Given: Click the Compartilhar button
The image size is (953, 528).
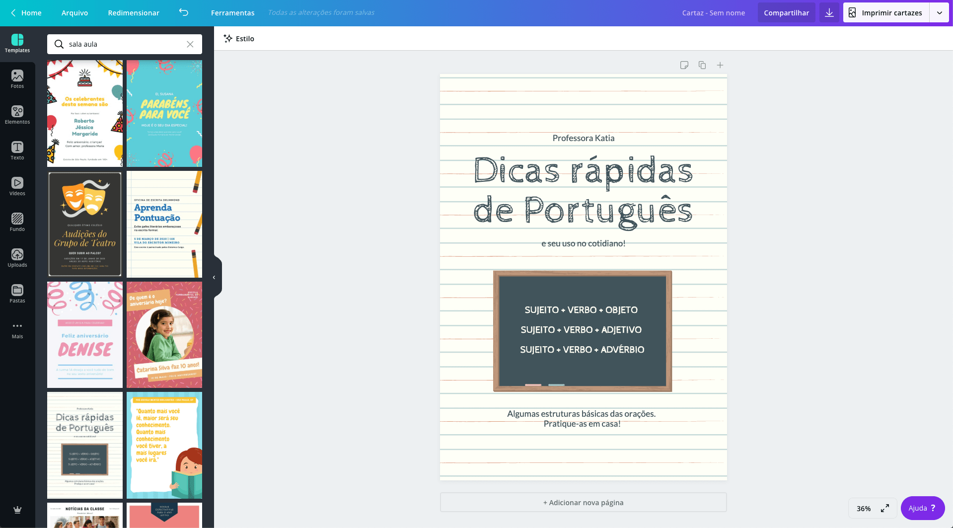Looking at the screenshot, I should point(787,13).
